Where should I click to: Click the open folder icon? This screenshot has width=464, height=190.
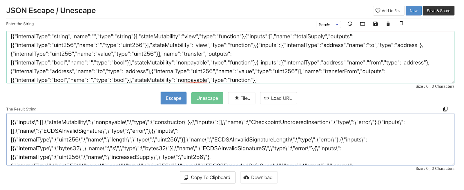click(x=362, y=24)
